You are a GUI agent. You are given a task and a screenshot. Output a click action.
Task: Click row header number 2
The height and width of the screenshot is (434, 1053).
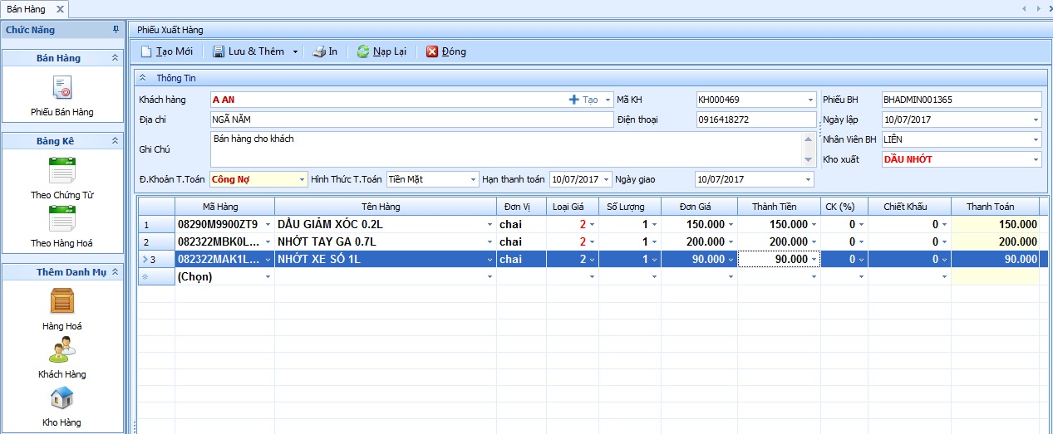click(x=156, y=241)
